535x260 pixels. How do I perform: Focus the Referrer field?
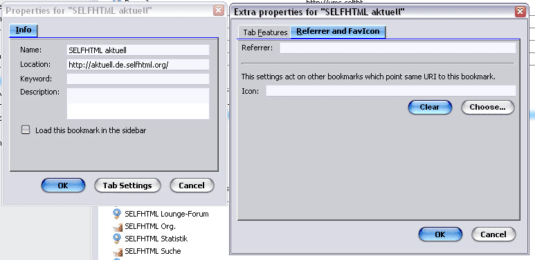pyautogui.click(x=398, y=48)
